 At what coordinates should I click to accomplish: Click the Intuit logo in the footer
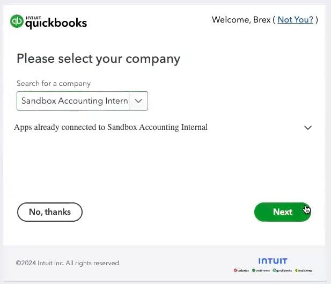[x=273, y=261]
